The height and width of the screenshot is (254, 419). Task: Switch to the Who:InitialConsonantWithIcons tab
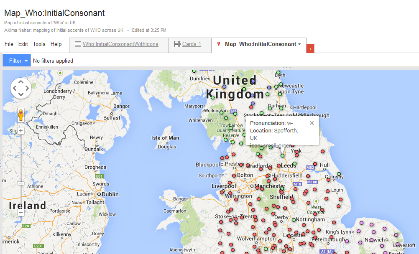tap(119, 45)
